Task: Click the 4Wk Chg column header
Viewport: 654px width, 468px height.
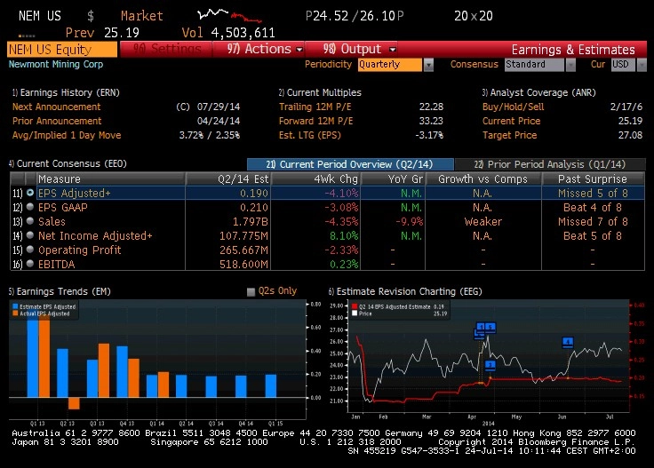Action: point(316,178)
